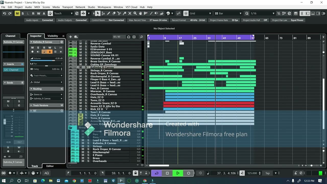
Task: Open the Stereo In input routing dropdown
Action: (x=46, y=95)
